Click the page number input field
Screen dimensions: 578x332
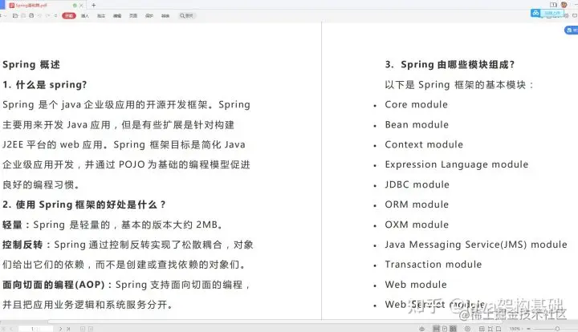[x=35, y=329]
